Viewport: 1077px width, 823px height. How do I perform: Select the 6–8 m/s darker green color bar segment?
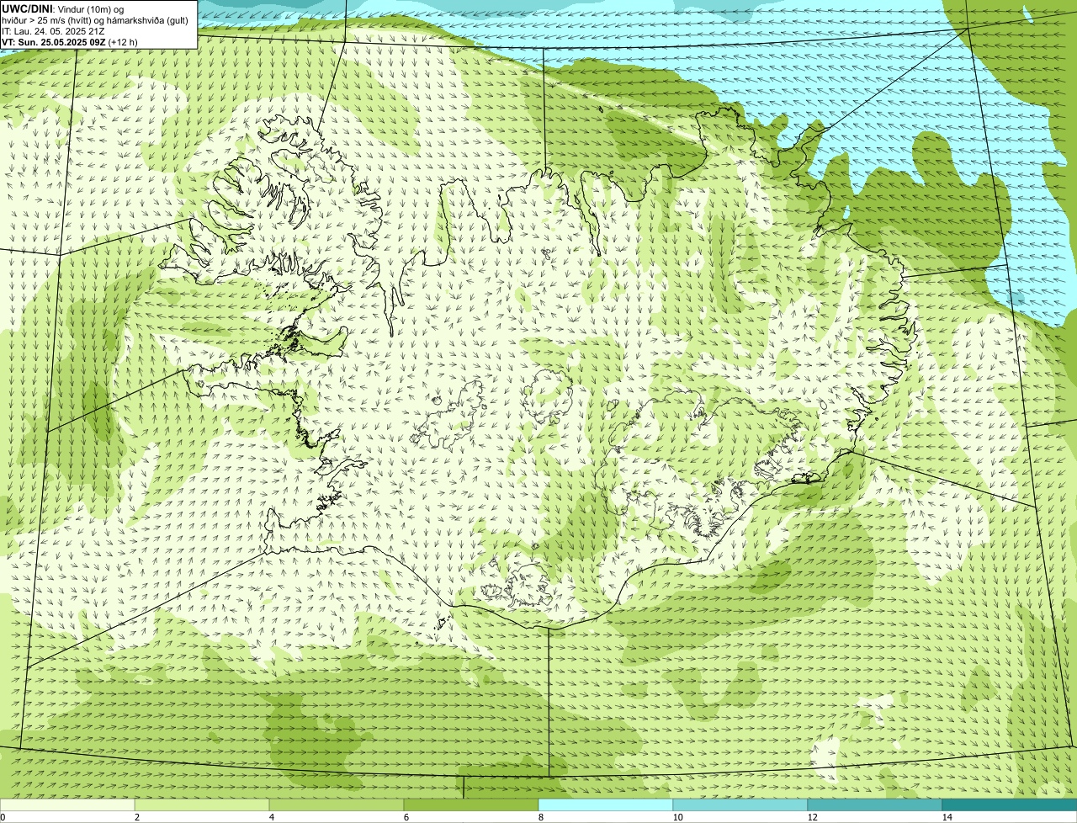[471, 804]
